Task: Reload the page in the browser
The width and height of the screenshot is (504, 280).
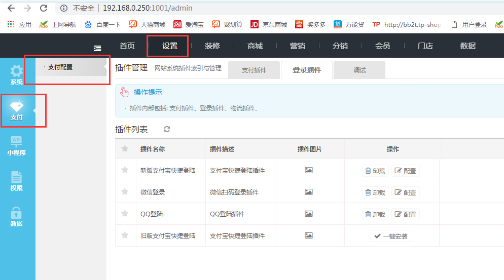Action: pos(44,8)
